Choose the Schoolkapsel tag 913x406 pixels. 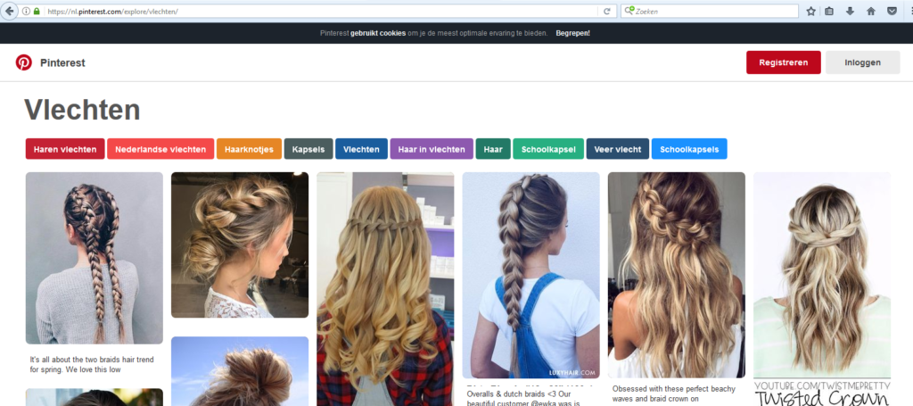coord(548,149)
